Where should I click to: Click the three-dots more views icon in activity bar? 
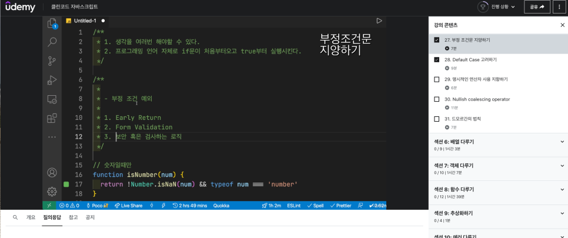tap(52, 137)
